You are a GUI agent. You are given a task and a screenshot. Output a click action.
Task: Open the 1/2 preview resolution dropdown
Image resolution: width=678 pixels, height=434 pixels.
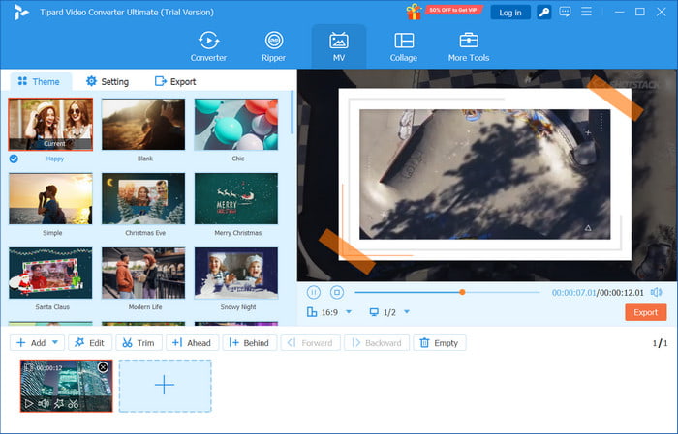pos(406,312)
